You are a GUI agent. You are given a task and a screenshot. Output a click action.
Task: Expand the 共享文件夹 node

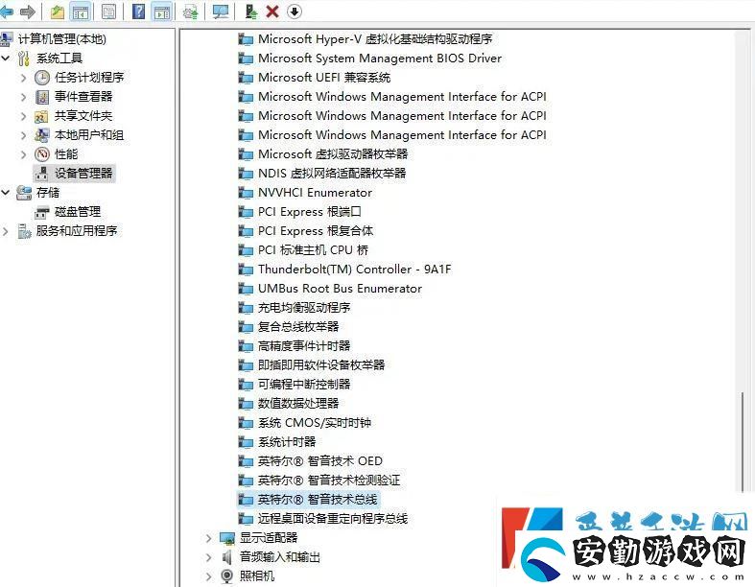[24, 116]
